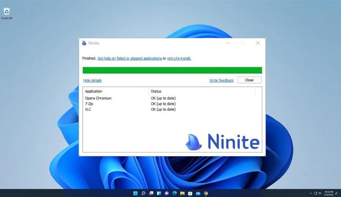This screenshot has width=341, height=197.
Task: Click the green progress bar
Action: click(x=172, y=70)
